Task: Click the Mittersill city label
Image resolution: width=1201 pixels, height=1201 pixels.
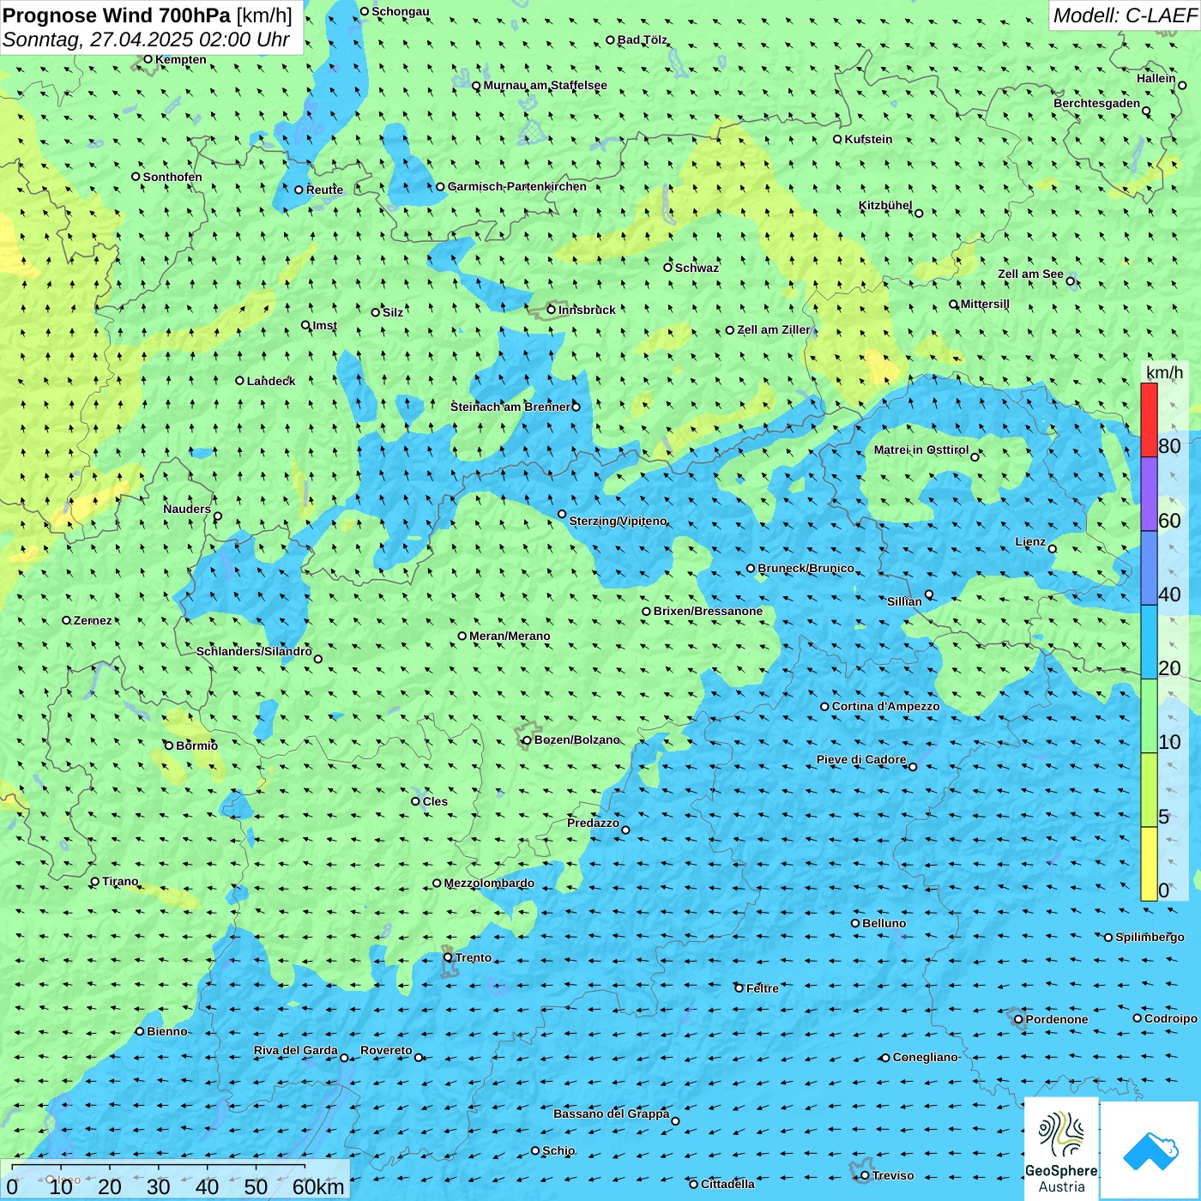Action: pyautogui.click(x=985, y=304)
